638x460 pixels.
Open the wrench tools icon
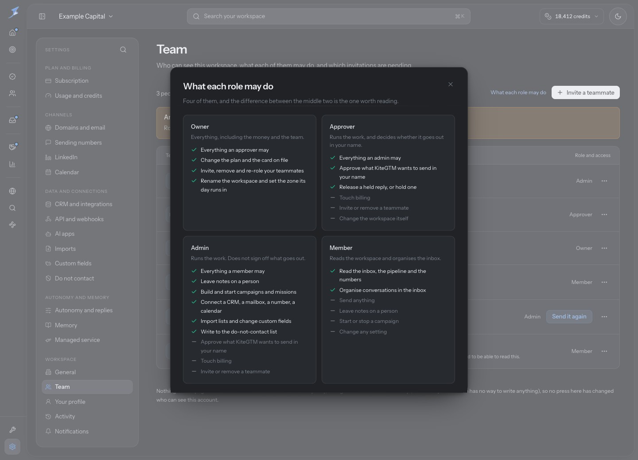[x=12, y=430]
